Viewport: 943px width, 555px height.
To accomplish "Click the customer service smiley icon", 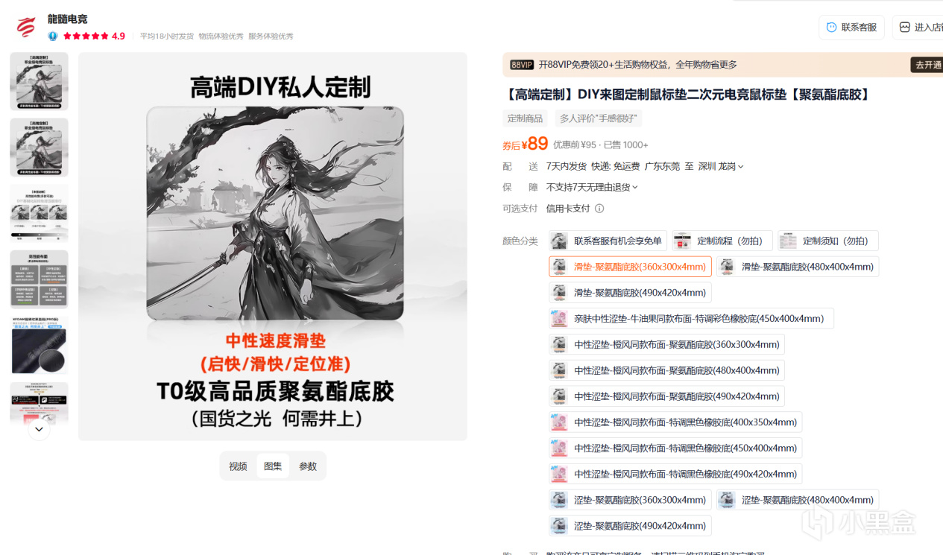I will point(831,27).
